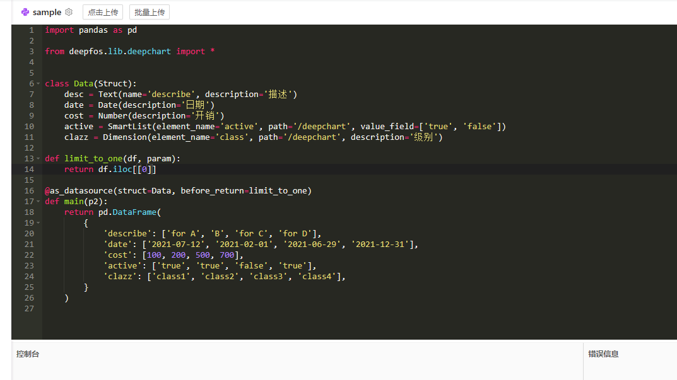Collapse the class Data fold arrow
677x380 pixels.
39,84
